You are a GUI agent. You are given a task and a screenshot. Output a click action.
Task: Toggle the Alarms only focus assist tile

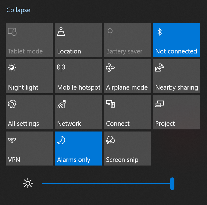[x=78, y=149]
